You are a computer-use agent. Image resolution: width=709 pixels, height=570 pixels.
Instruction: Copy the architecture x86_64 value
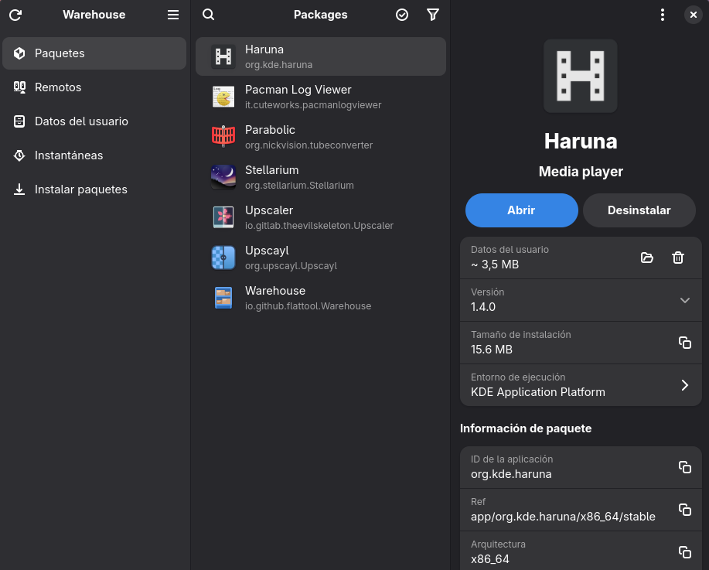[x=684, y=551]
